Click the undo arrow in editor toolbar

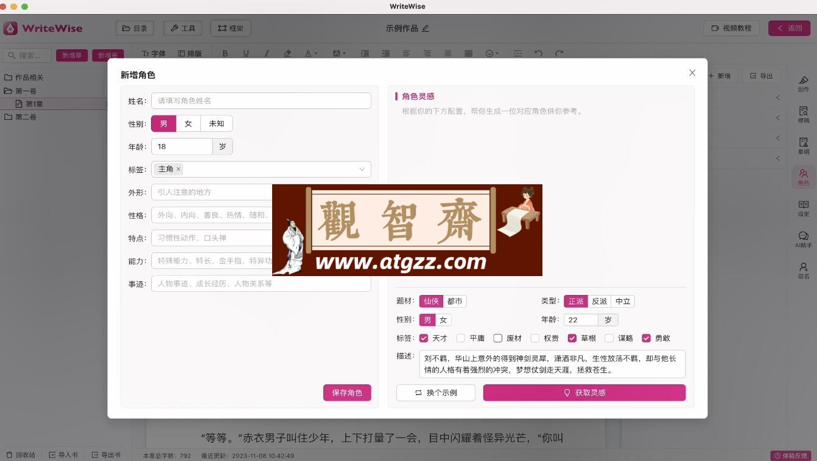point(538,54)
